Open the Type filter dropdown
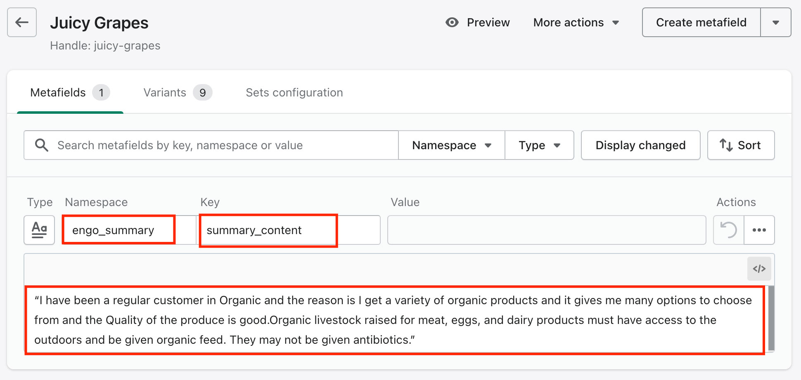801x380 pixels. [539, 145]
